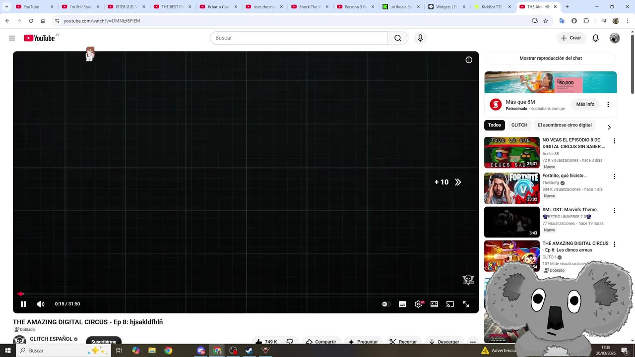Show video info card icon
Viewport: 635px width, 357px height.
[x=469, y=60]
